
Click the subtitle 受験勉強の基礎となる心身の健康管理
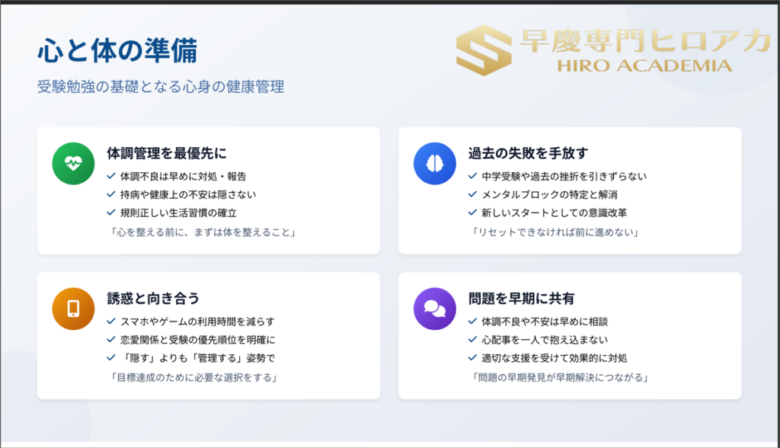[x=161, y=87]
